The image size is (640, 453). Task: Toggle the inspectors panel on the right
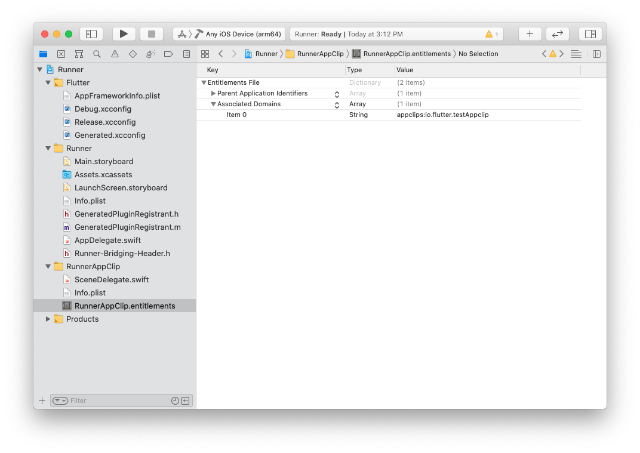[590, 34]
